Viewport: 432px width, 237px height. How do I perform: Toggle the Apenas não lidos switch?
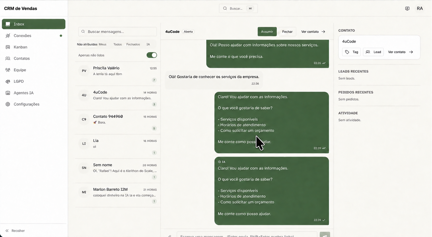point(152,55)
